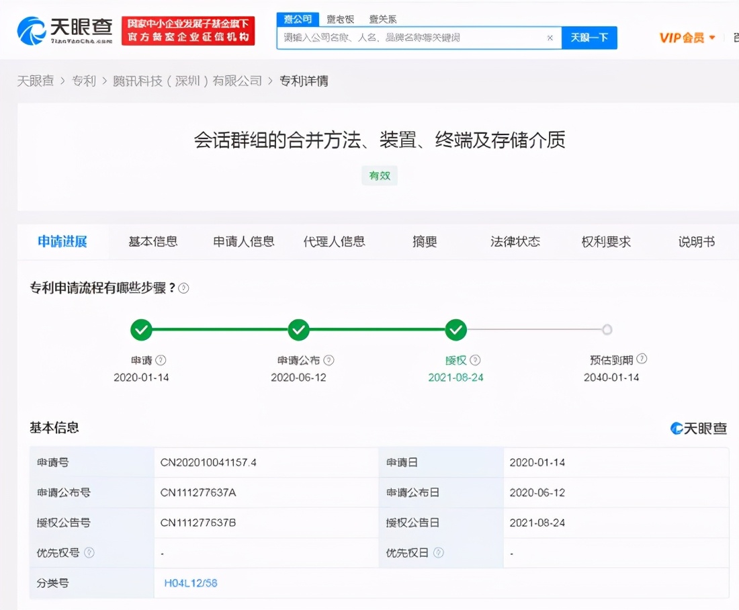Click the help icon next to 授权
This screenshot has height=610, width=739.
476,359
